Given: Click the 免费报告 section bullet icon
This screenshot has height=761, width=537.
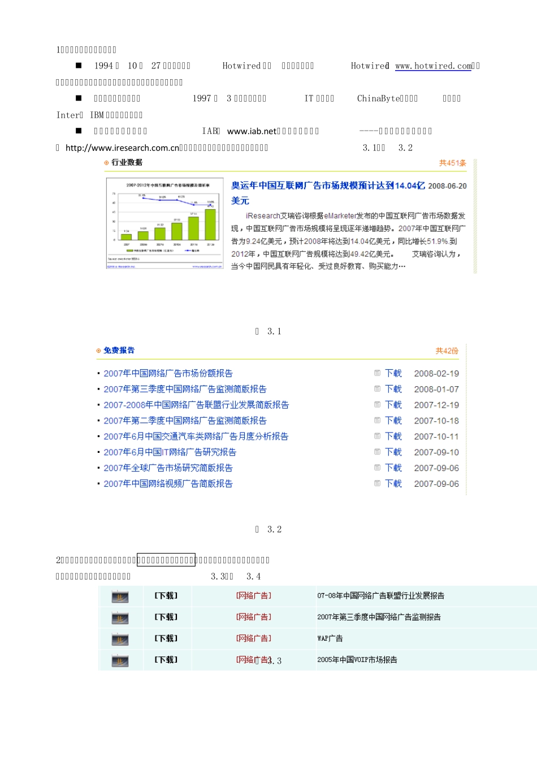Looking at the screenshot, I should click(98, 351).
